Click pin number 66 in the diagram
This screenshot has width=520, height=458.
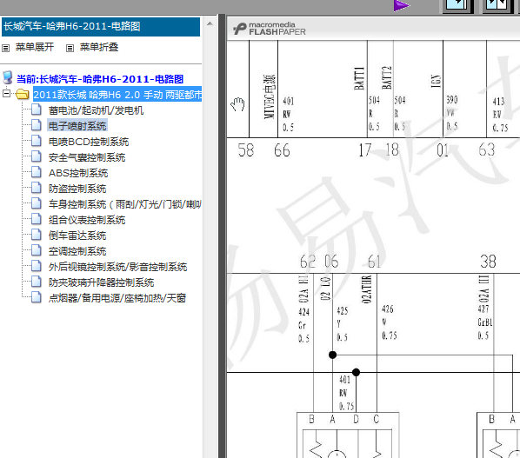click(282, 150)
